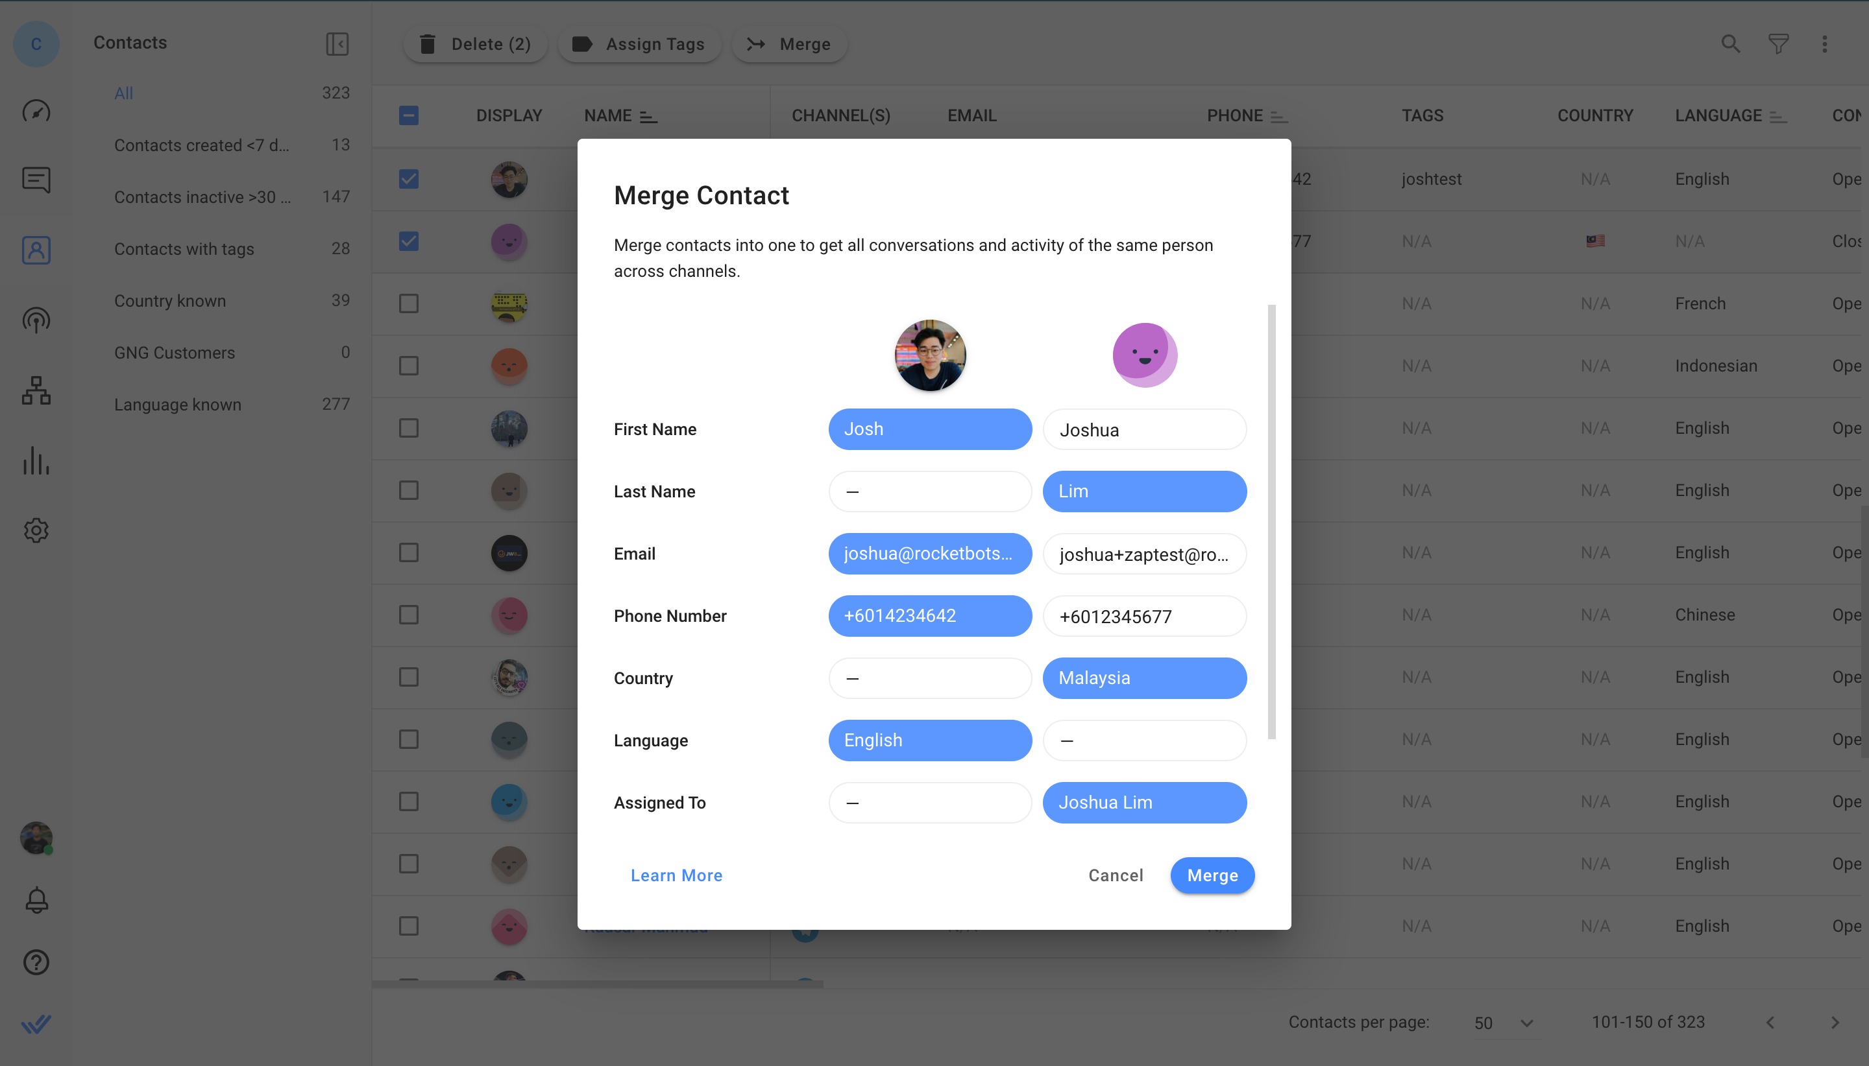
Task: Toggle checkbox for second contact row
Action: pyautogui.click(x=408, y=241)
